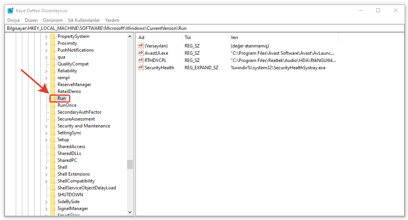Open the Sık Kullanılanlar menu
408x220 pixels.
coord(84,20)
